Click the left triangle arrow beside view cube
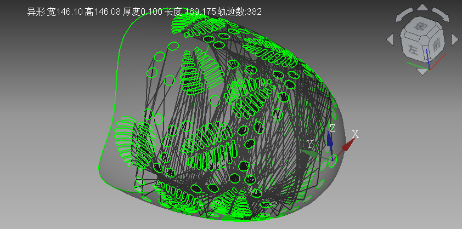Image resolution: width=462 pixels, height=229 pixels. coord(390,39)
